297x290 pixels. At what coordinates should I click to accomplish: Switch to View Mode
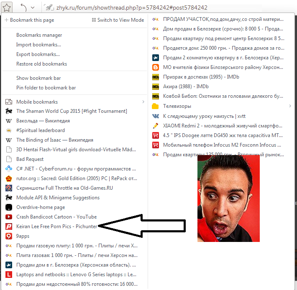[118, 20]
